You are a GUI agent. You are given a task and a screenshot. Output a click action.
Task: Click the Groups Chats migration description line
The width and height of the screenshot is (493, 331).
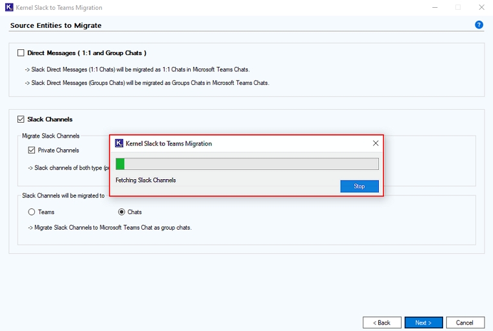(x=147, y=83)
